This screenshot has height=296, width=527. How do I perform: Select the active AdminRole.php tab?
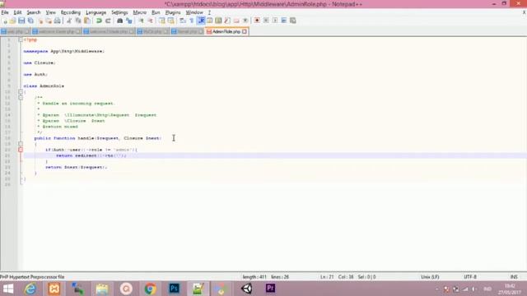coord(226,31)
